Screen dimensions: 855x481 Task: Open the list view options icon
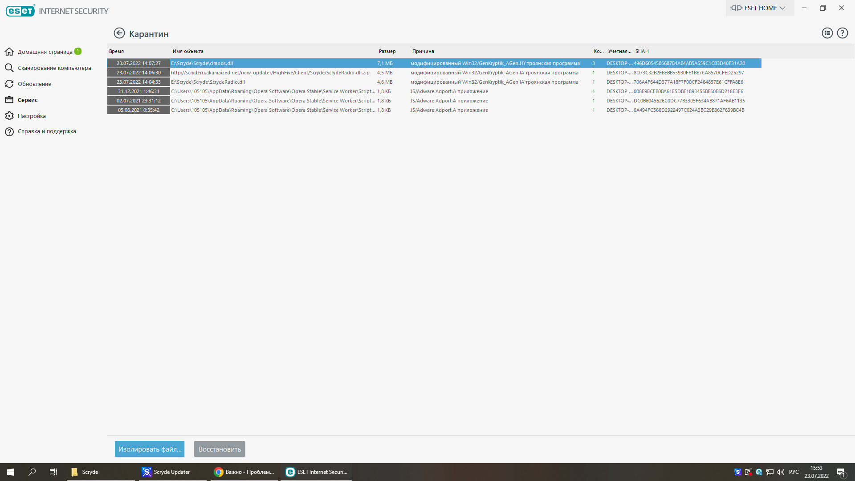[x=827, y=33]
